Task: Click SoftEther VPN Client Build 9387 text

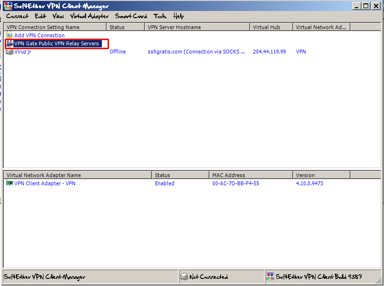Action: [319, 277]
